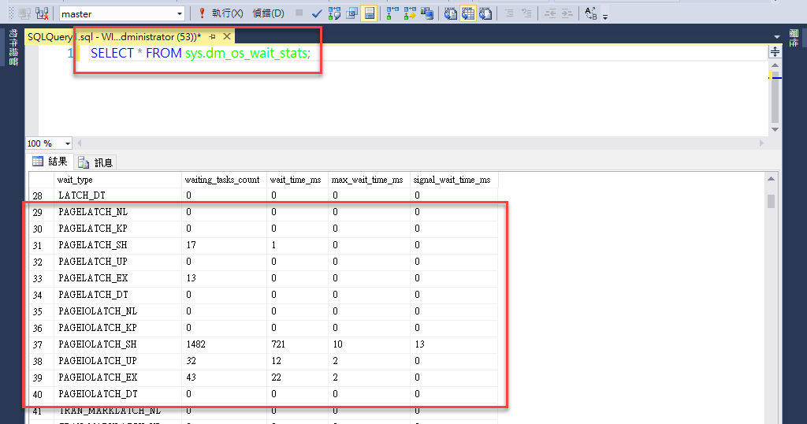Click the Decrease Indent icon
The width and height of the screenshot is (807, 424).
pyautogui.click(x=550, y=13)
